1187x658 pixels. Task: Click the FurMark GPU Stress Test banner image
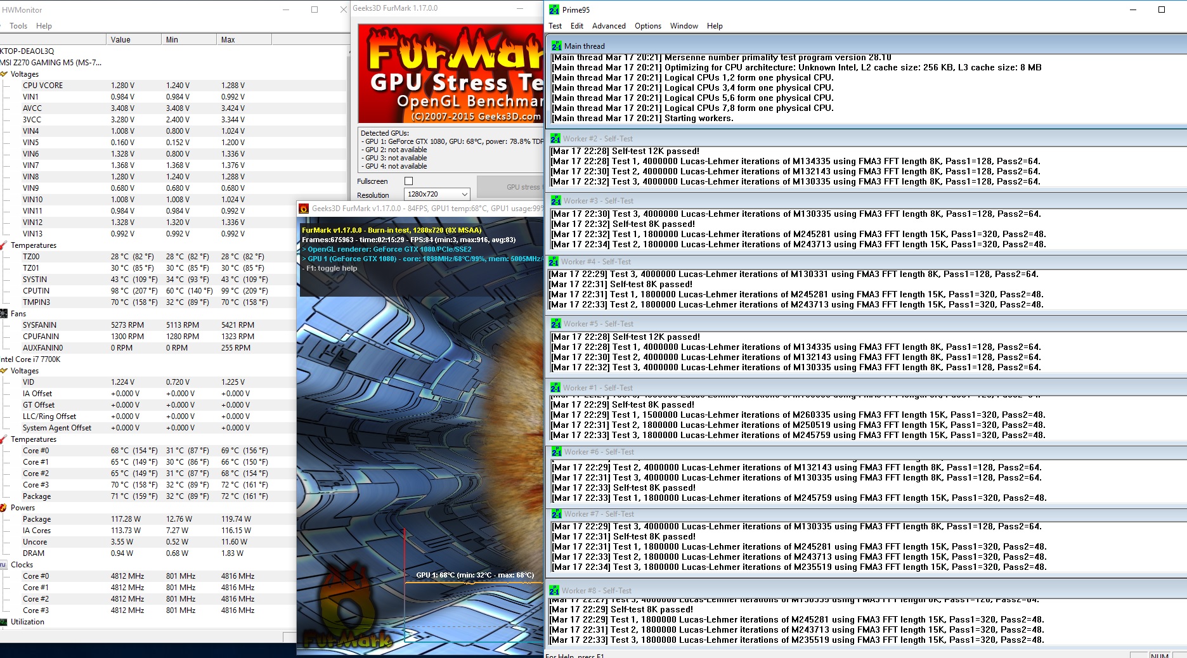tap(451, 74)
